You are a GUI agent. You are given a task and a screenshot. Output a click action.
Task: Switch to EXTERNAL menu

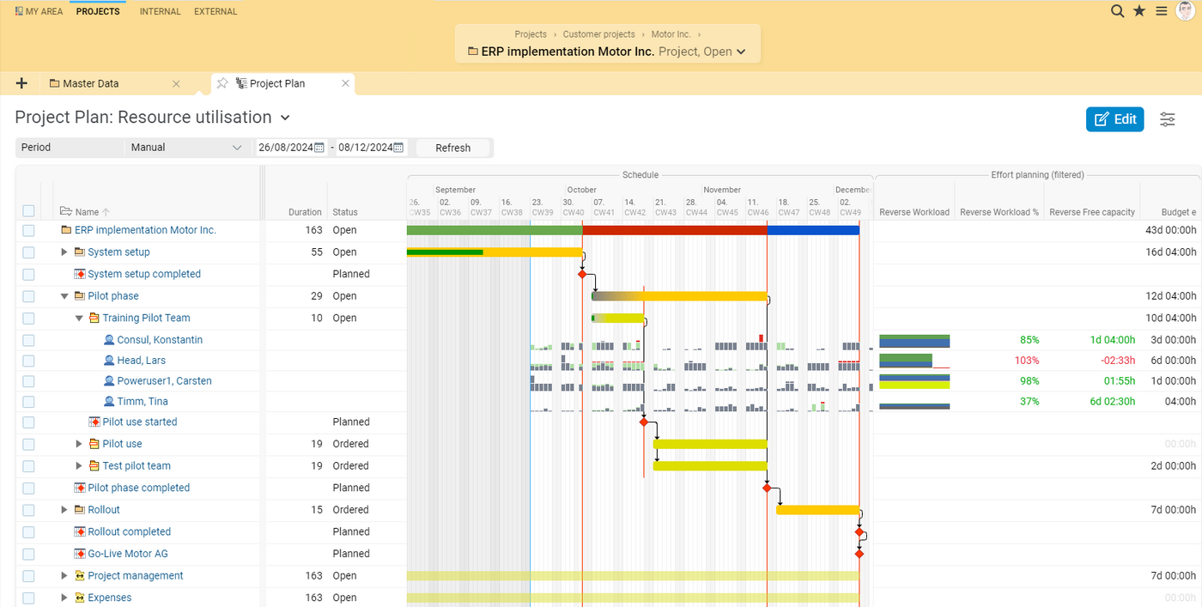(216, 12)
